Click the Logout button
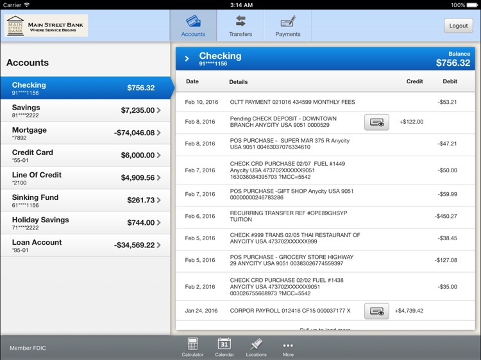The image size is (481, 360). [459, 26]
